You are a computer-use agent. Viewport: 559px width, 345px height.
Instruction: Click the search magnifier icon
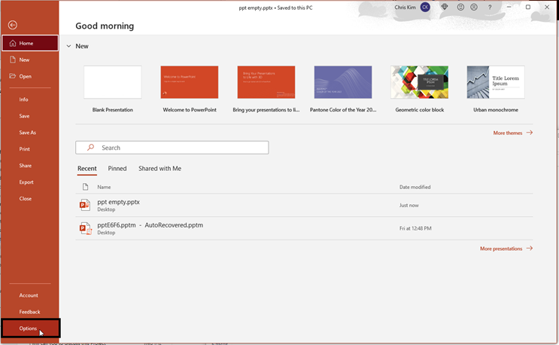click(x=90, y=148)
